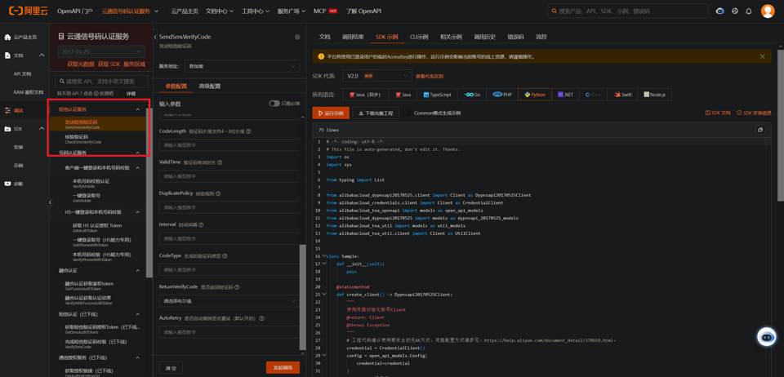Toggle the required-only parameters switch

[274, 104]
